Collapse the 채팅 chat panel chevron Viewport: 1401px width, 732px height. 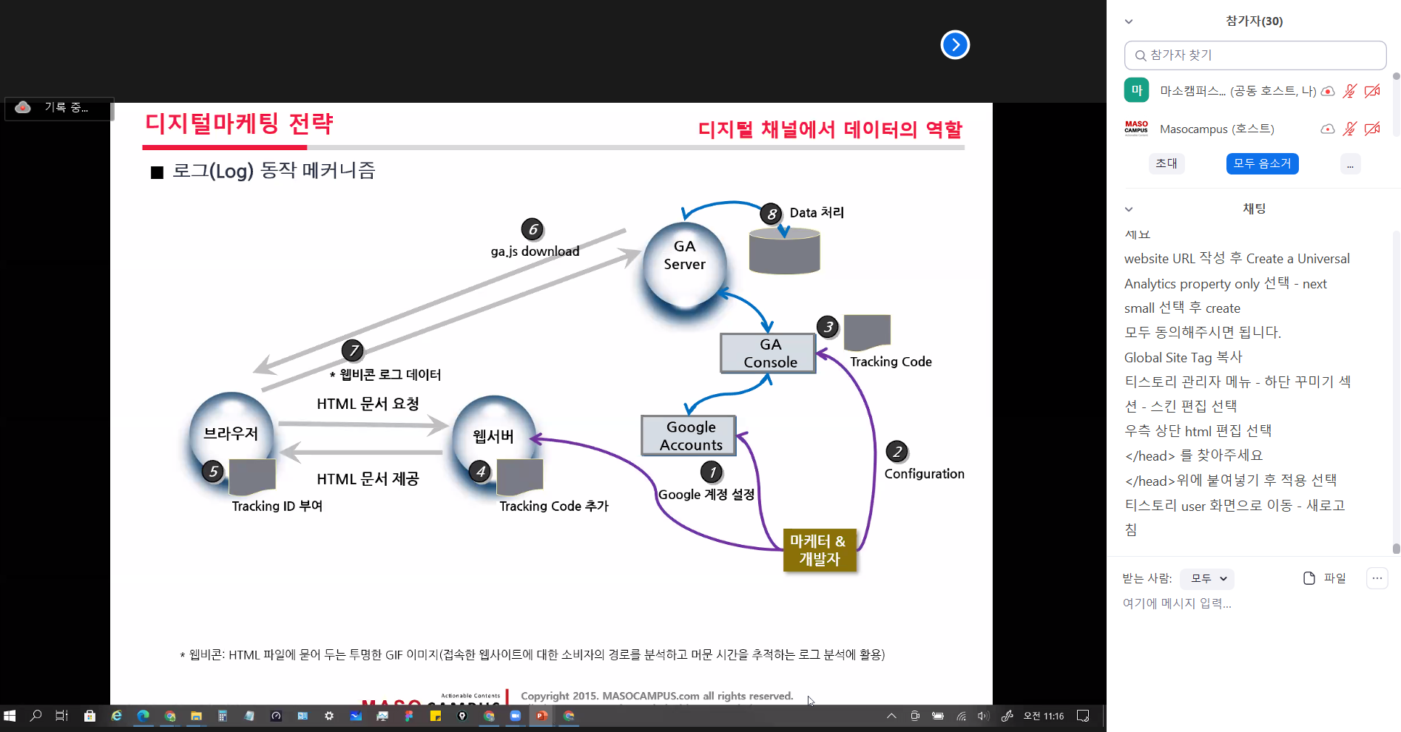pos(1129,209)
